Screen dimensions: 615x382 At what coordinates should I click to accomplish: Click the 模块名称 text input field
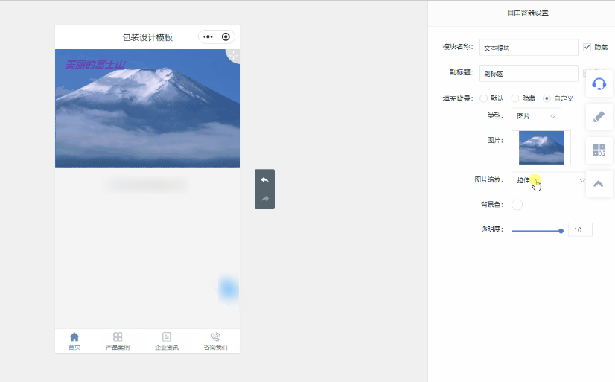click(x=529, y=48)
